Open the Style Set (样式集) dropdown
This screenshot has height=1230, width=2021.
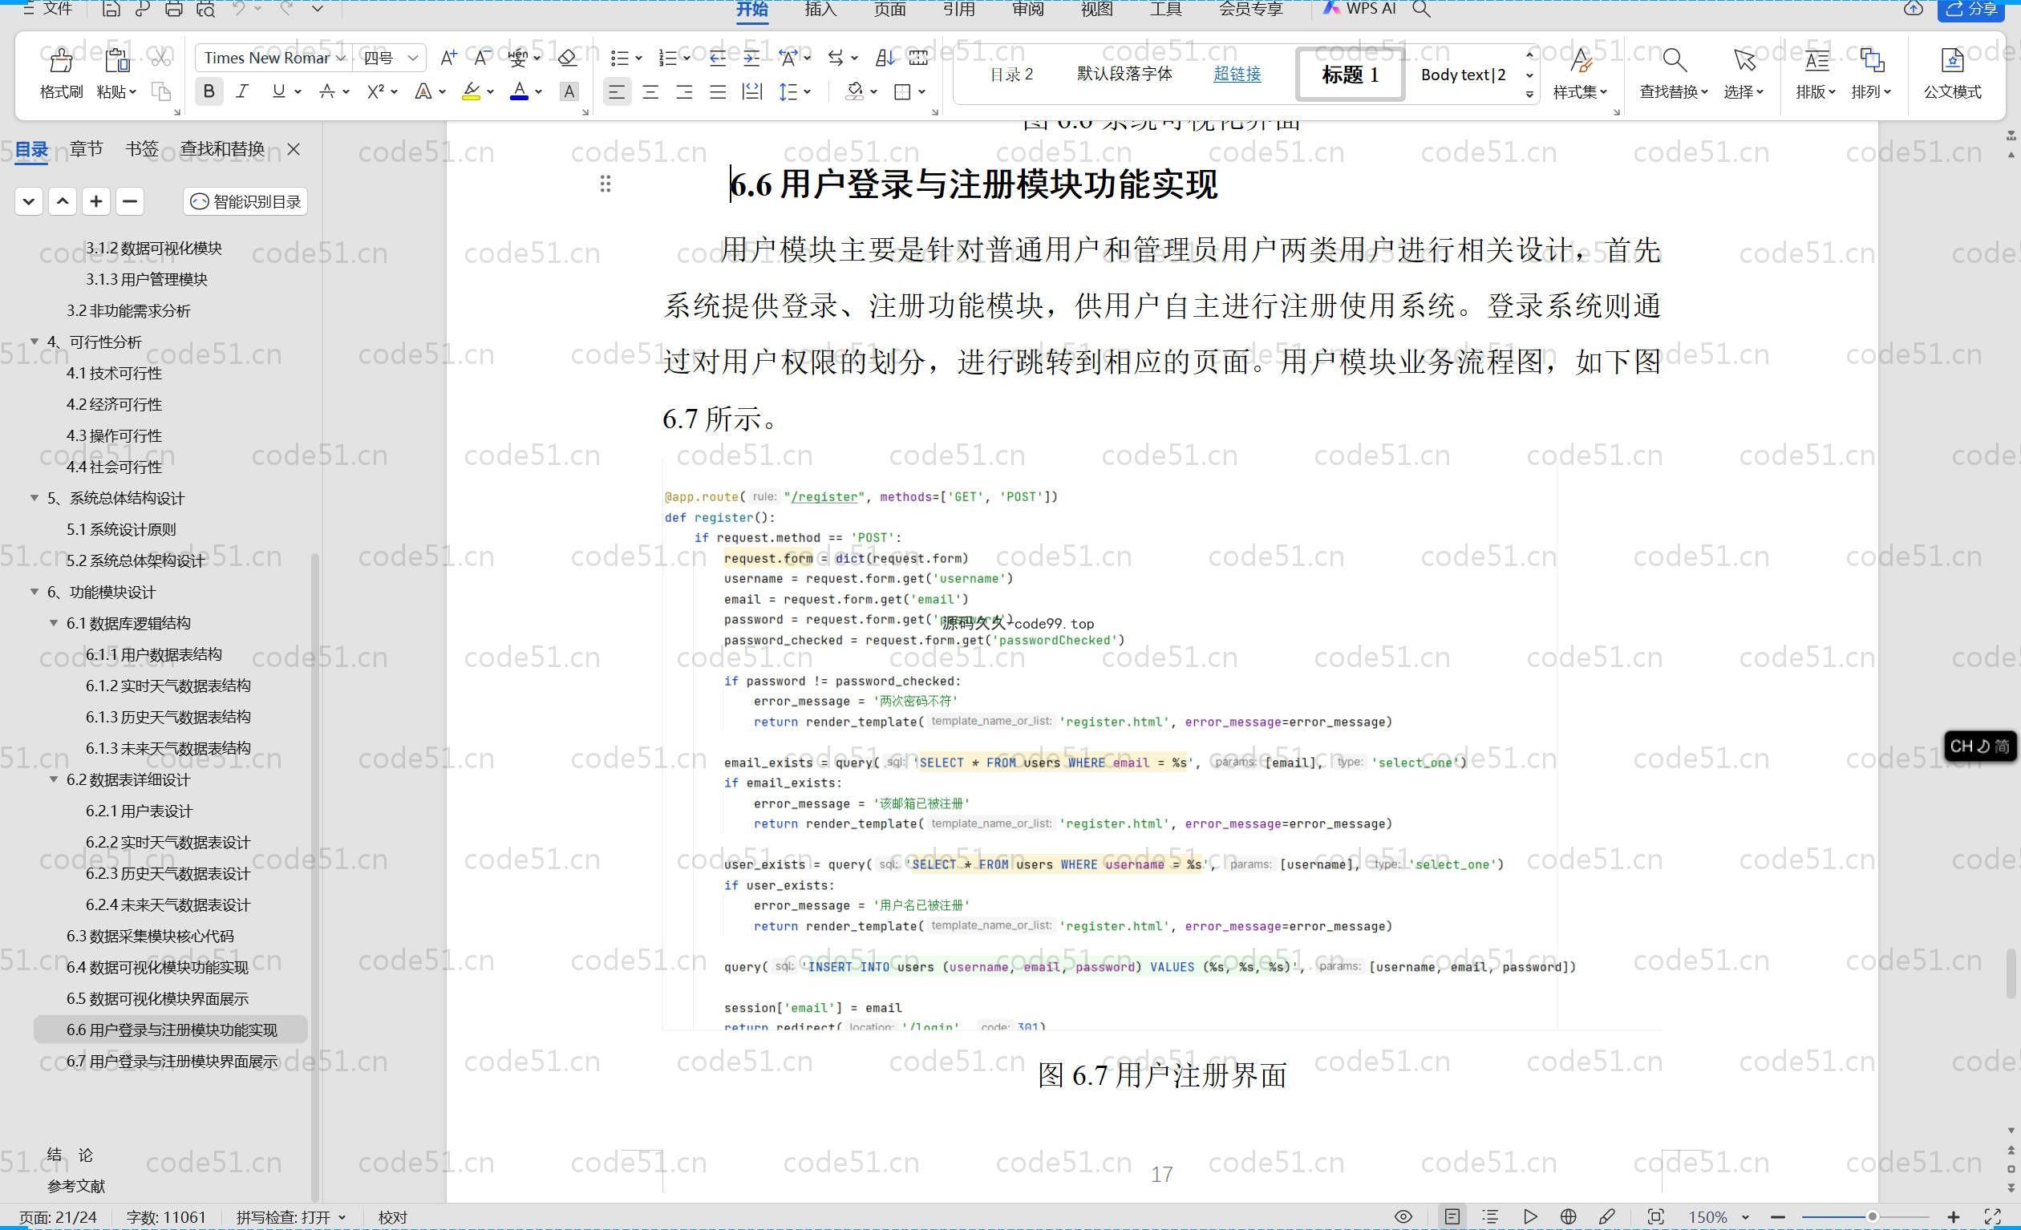click(x=1580, y=92)
